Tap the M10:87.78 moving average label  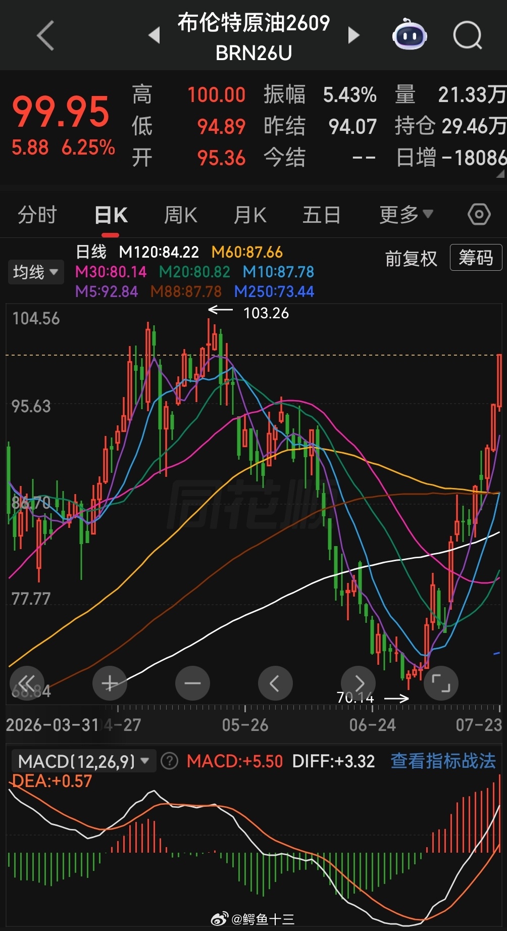pyautogui.click(x=278, y=272)
